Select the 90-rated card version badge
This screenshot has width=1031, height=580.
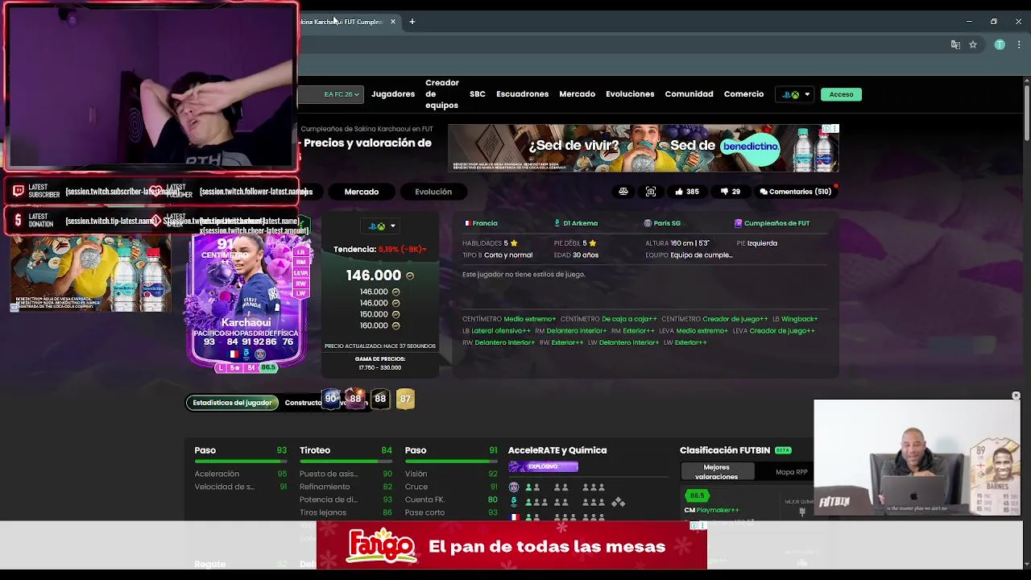pos(331,399)
